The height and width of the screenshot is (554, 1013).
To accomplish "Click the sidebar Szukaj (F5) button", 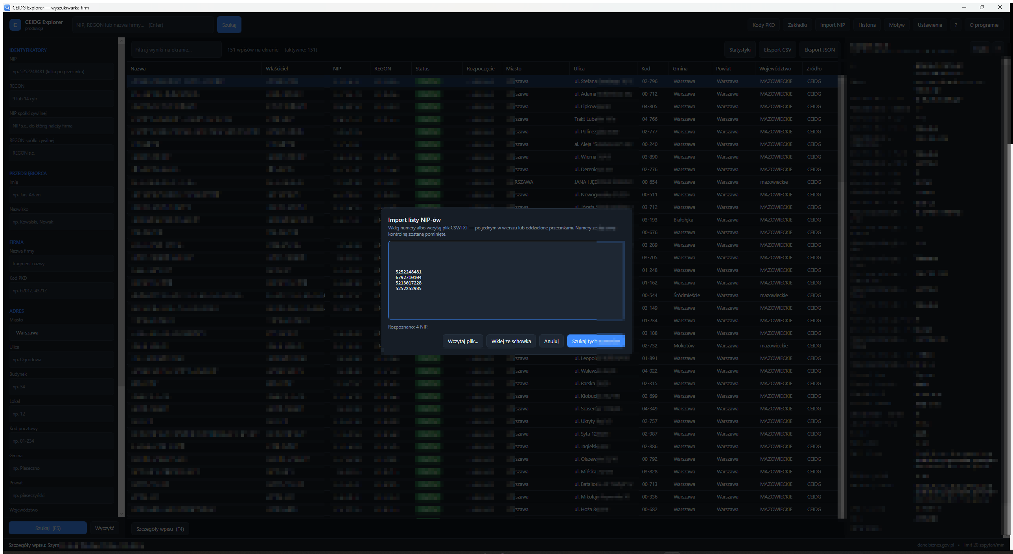I will click(x=48, y=528).
